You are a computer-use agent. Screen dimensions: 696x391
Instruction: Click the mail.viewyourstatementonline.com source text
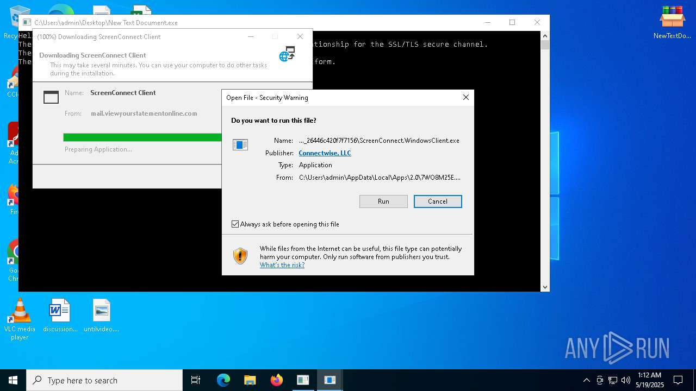tap(144, 113)
